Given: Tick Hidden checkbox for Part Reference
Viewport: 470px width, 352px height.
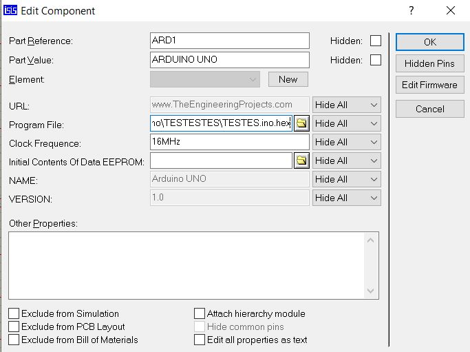Looking at the screenshot, I should [376, 41].
